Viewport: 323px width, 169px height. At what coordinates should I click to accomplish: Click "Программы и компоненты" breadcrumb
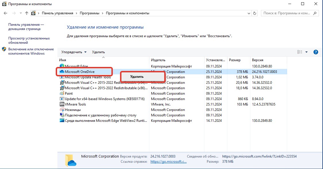tap(127, 13)
